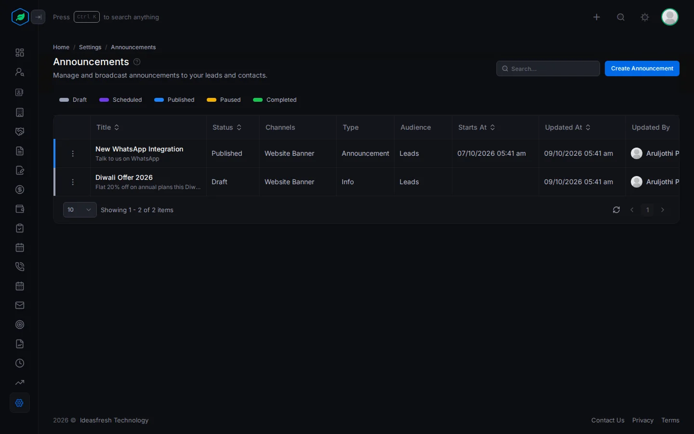Open row actions for New WhatsApp Integration

point(73,153)
